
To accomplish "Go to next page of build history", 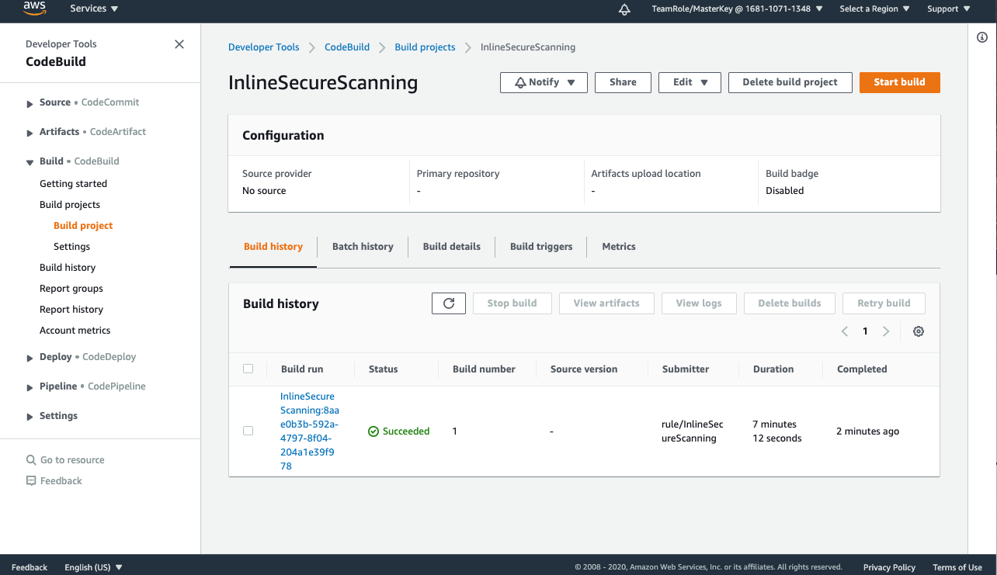I will coord(886,331).
